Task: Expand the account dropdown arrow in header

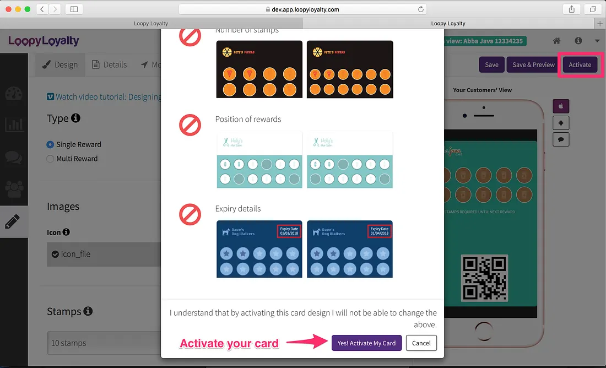Action: (x=597, y=41)
